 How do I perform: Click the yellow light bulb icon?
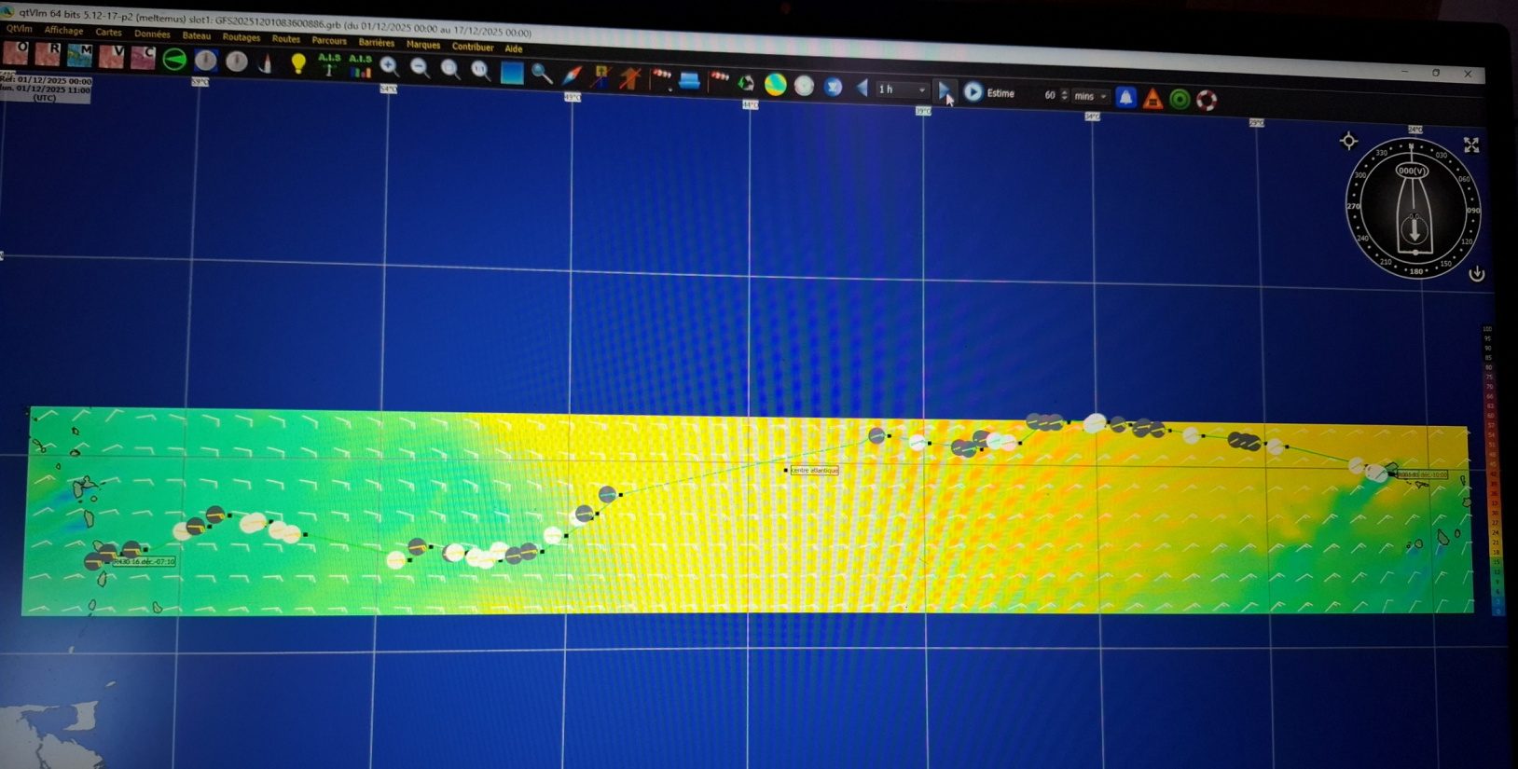pos(298,63)
